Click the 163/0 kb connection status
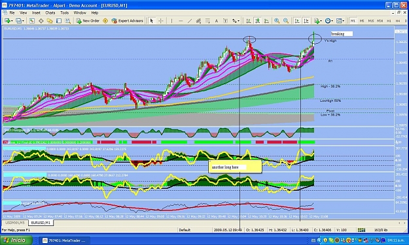This screenshot has height=245, width=409. (381, 230)
